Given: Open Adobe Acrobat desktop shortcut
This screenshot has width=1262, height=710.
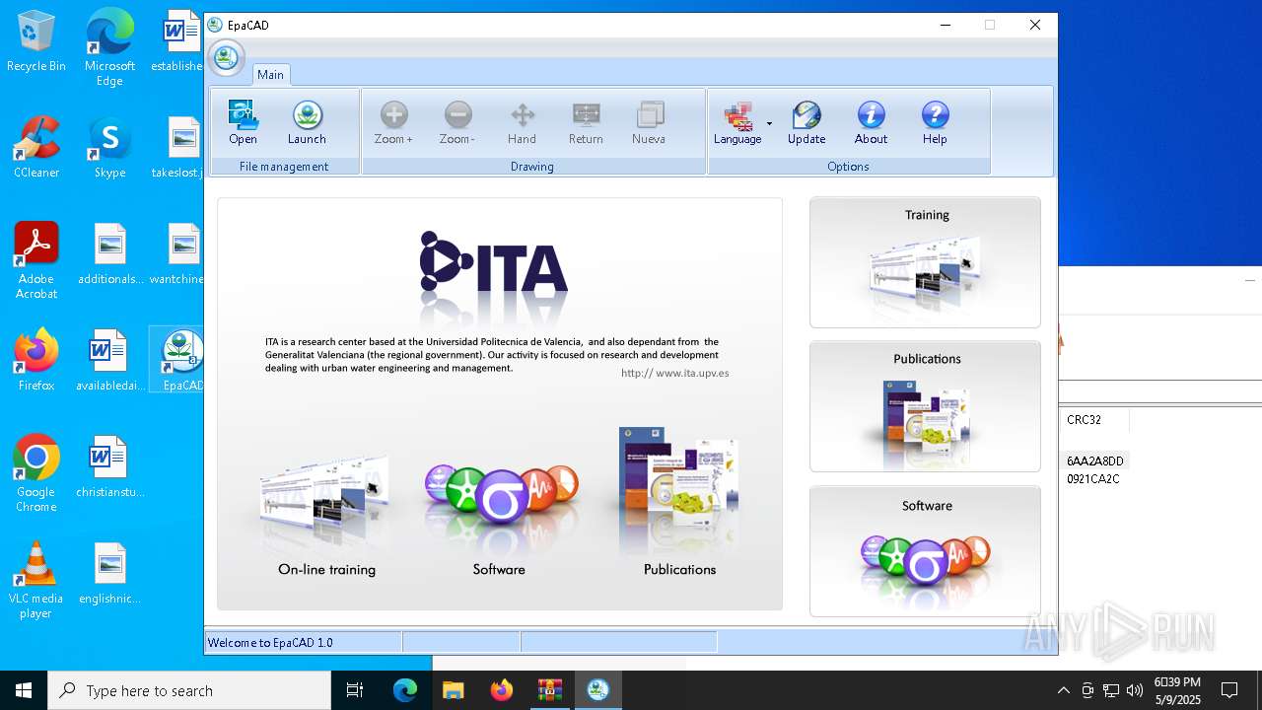Looking at the screenshot, I should tap(36, 261).
